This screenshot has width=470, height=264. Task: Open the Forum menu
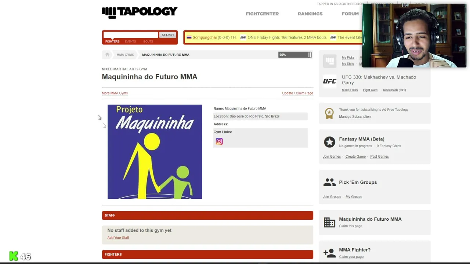(350, 14)
